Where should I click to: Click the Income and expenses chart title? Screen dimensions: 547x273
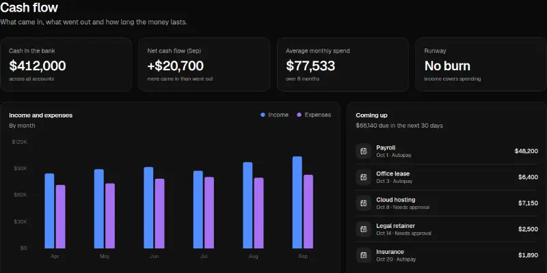click(x=41, y=115)
